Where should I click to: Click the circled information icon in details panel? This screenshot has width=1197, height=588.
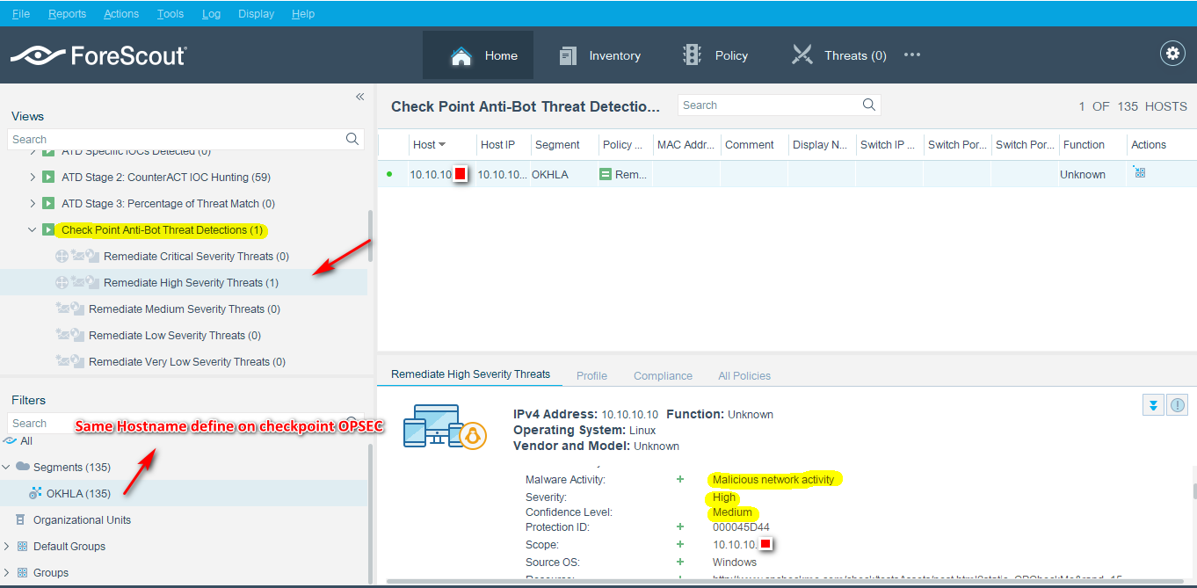tap(1177, 404)
